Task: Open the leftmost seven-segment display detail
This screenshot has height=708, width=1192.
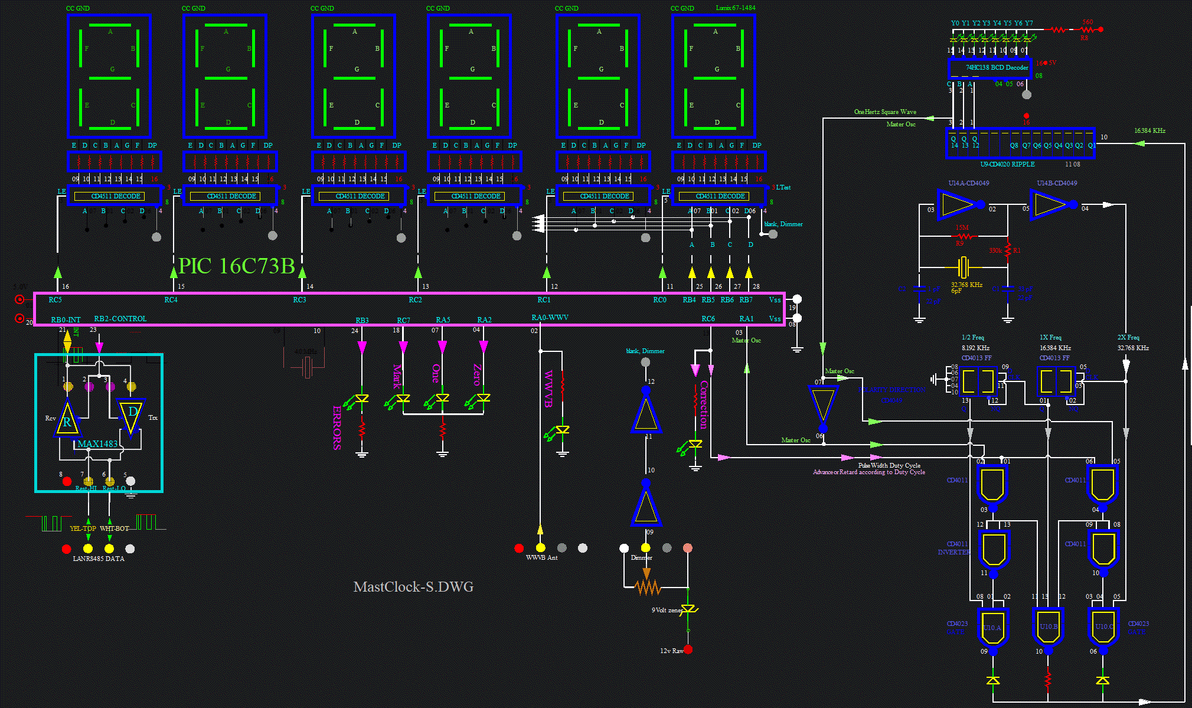Action: (x=110, y=76)
